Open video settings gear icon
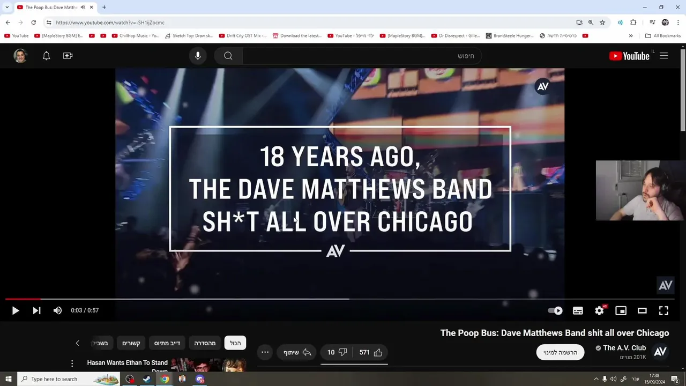Viewport: 686px width, 386px height. click(x=599, y=310)
